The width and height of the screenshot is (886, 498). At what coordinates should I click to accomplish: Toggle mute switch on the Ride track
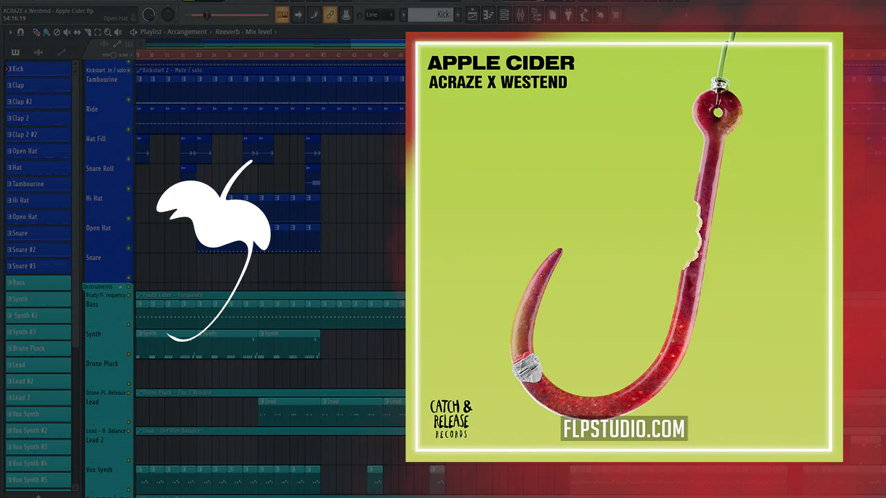pos(128,129)
